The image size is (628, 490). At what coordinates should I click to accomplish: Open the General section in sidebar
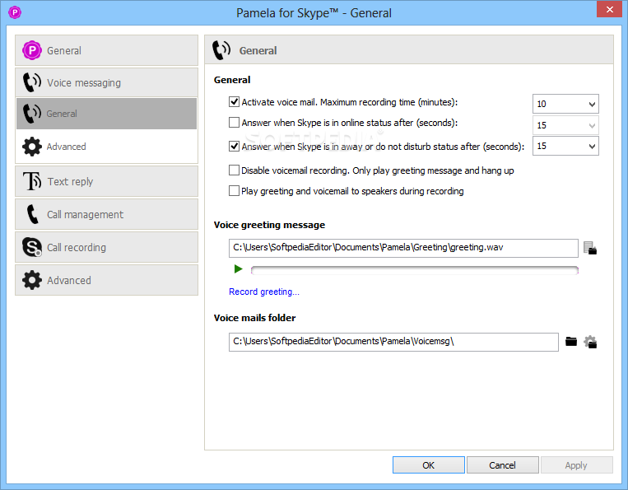[106, 50]
